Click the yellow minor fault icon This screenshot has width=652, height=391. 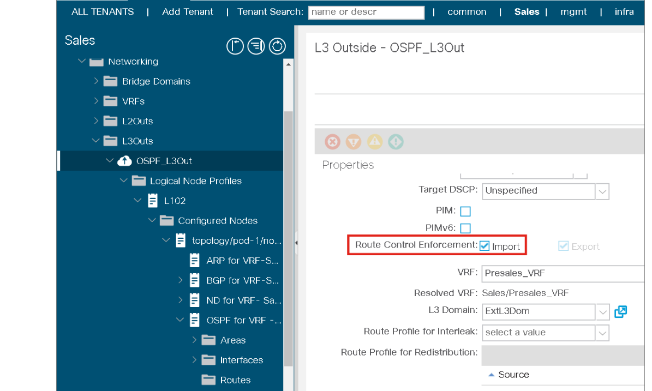375,142
